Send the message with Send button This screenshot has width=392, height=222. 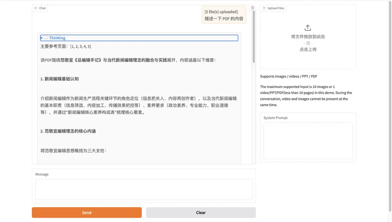[87, 212]
